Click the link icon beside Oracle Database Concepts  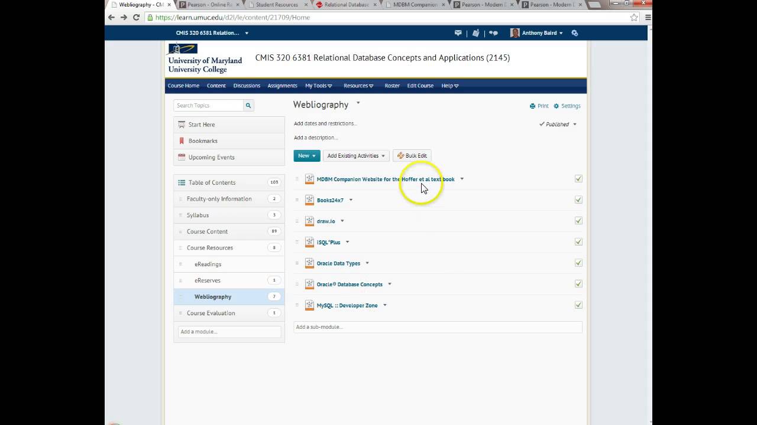tap(309, 285)
